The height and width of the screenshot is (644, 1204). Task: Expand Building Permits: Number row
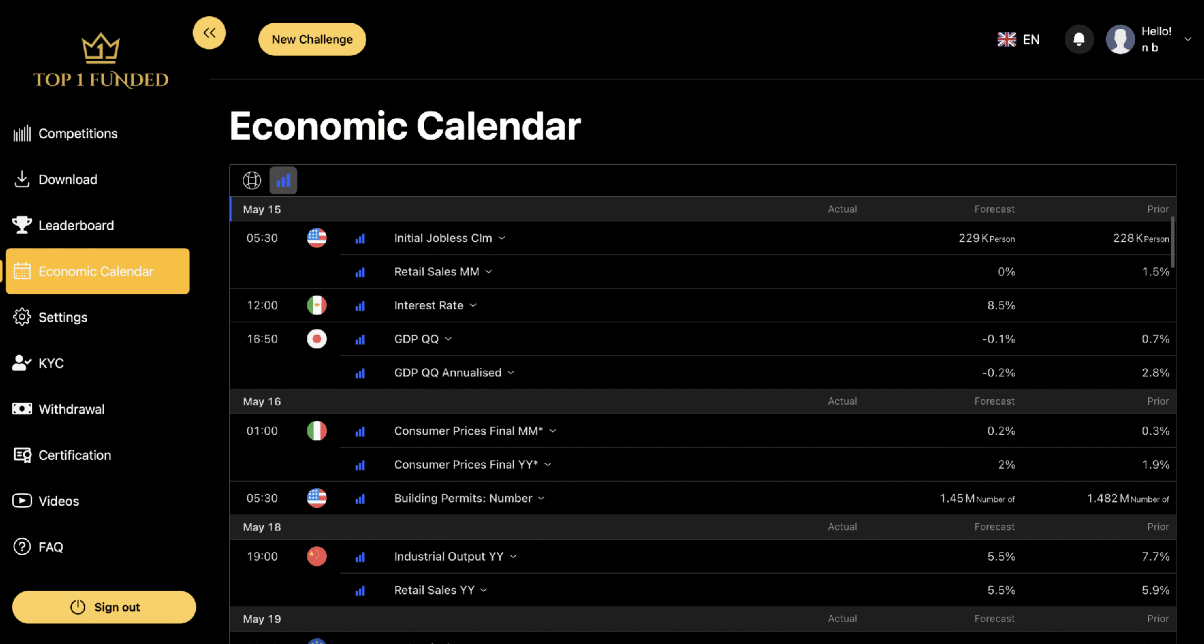(x=541, y=499)
